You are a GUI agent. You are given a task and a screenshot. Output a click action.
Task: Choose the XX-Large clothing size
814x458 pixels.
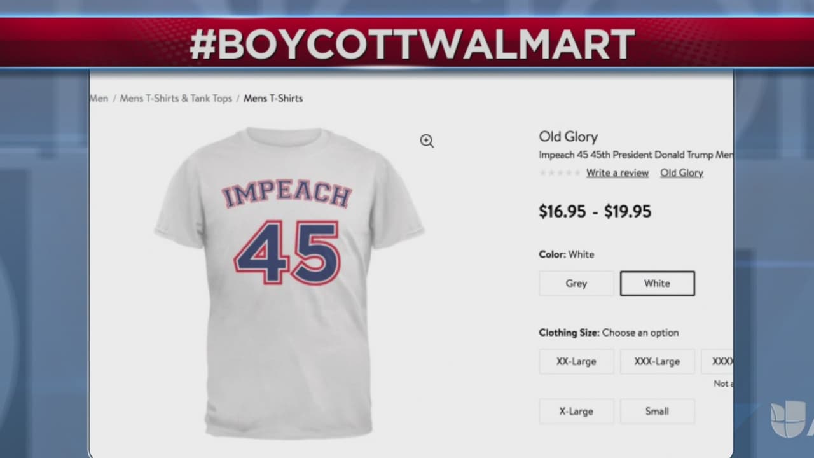(576, 361)
